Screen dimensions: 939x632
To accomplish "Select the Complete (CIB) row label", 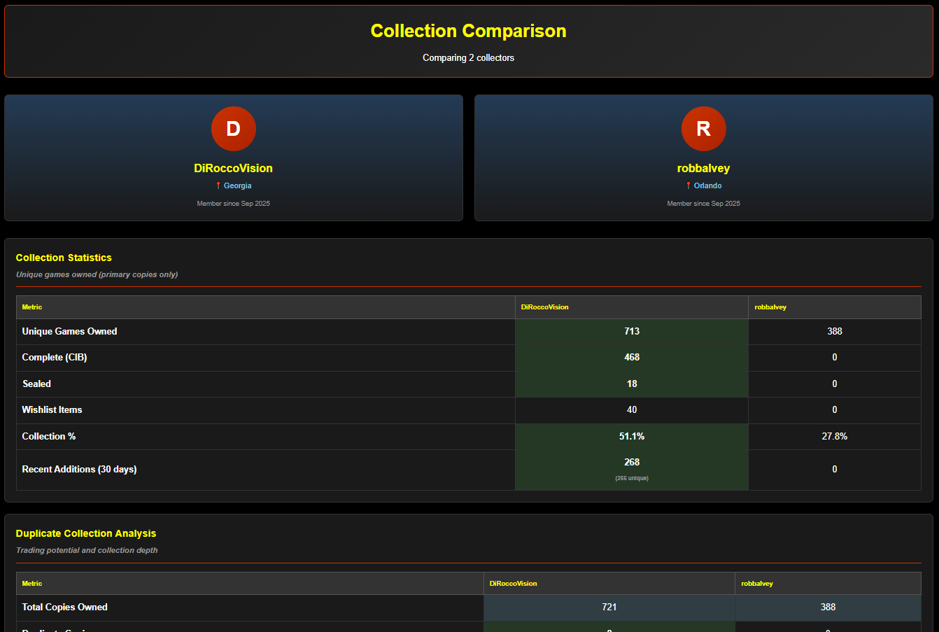I will pos(55,358).
